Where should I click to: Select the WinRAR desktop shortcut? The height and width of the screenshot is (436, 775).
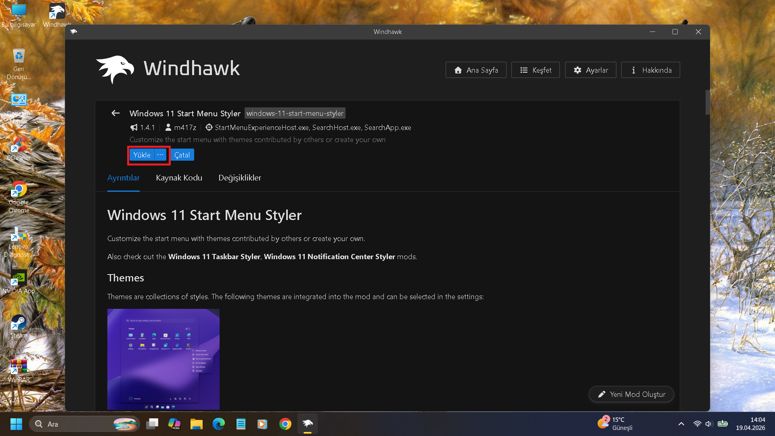click(x=19, y=371)
